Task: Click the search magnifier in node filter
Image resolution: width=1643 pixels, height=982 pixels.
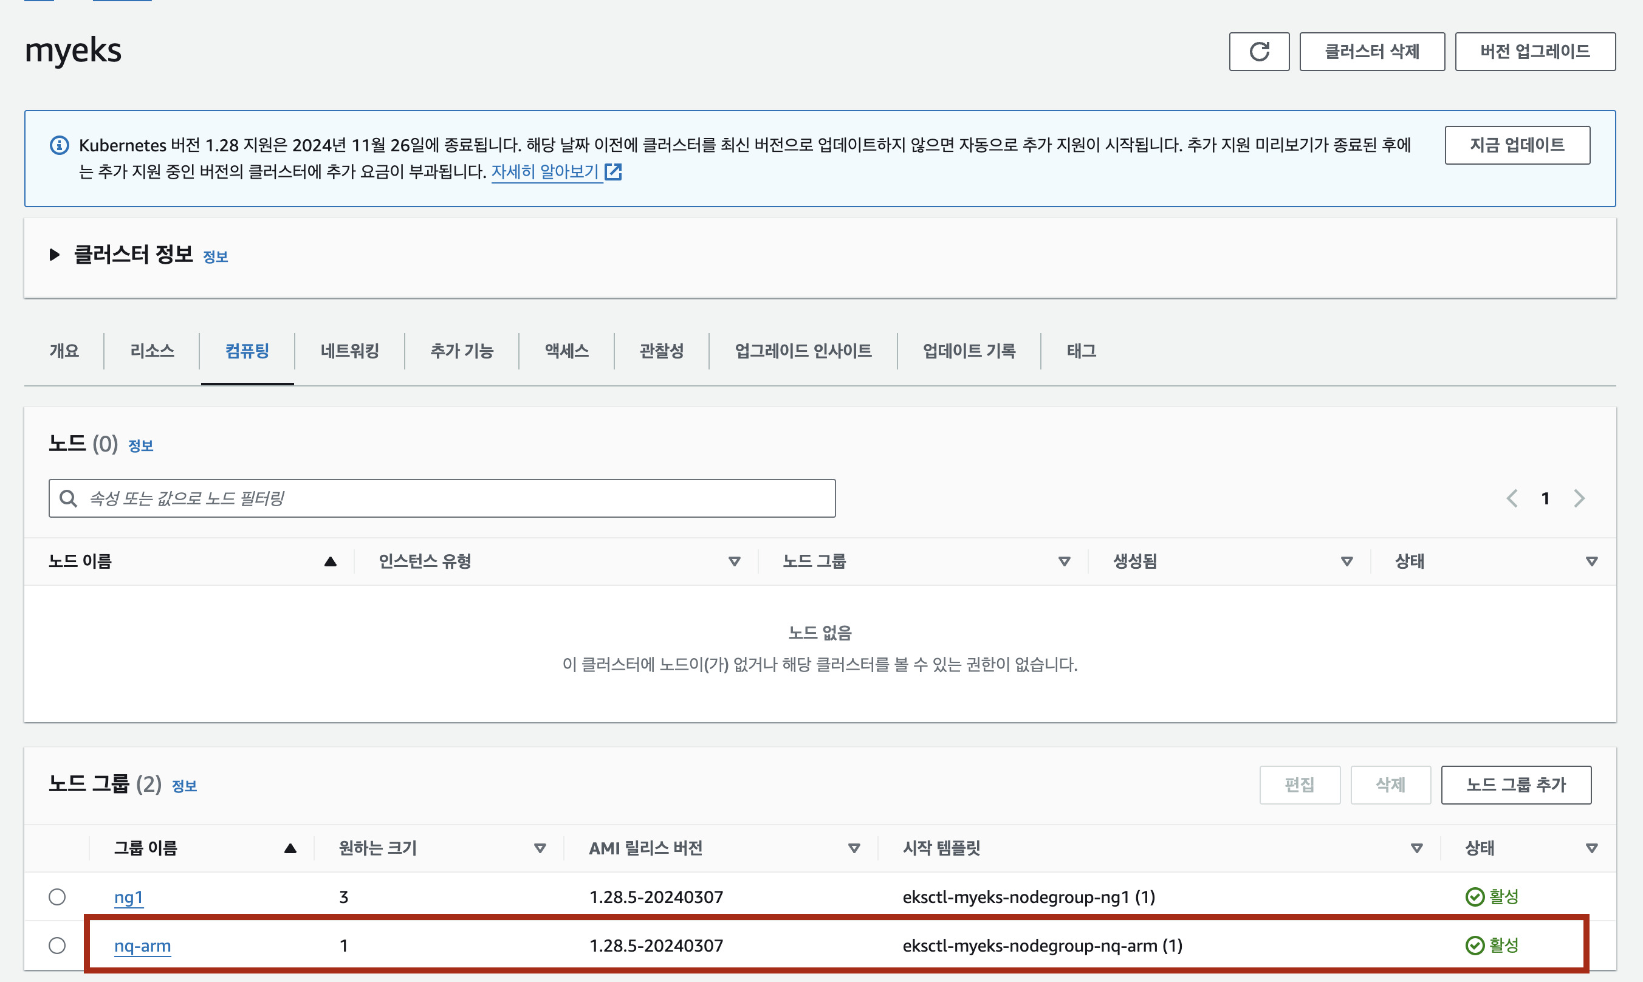Action: coord(68,498)
